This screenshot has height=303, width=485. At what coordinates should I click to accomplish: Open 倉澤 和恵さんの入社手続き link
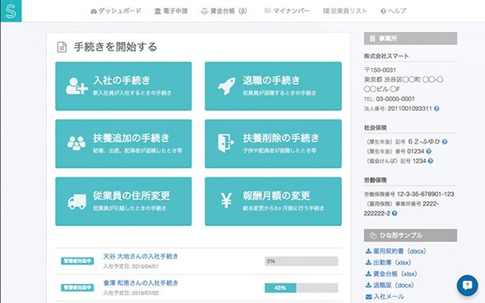click(x=141, y=283)
